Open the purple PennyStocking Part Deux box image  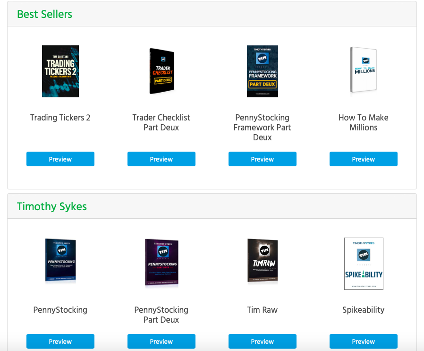point(161,262)
